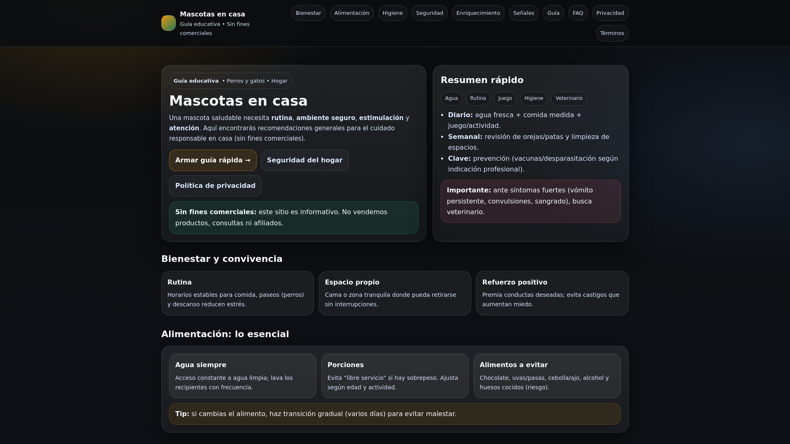
Task: Click the Señales nav pill
Action: click(523, 13)
